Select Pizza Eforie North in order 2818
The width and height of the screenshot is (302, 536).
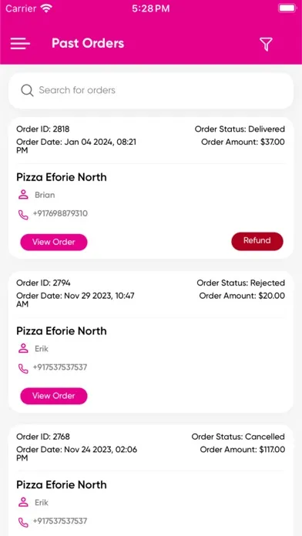click(62, 177)
